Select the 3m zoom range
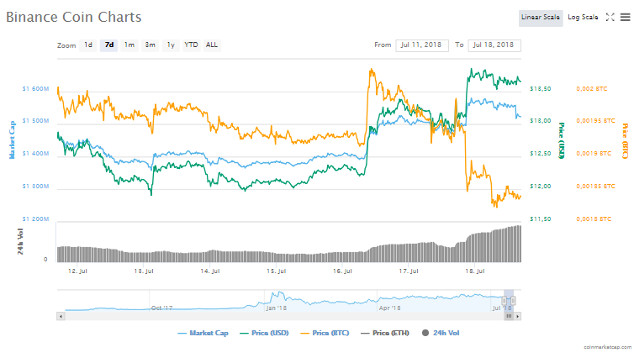This screenshot has height=358, width=634. pos(150,45)
